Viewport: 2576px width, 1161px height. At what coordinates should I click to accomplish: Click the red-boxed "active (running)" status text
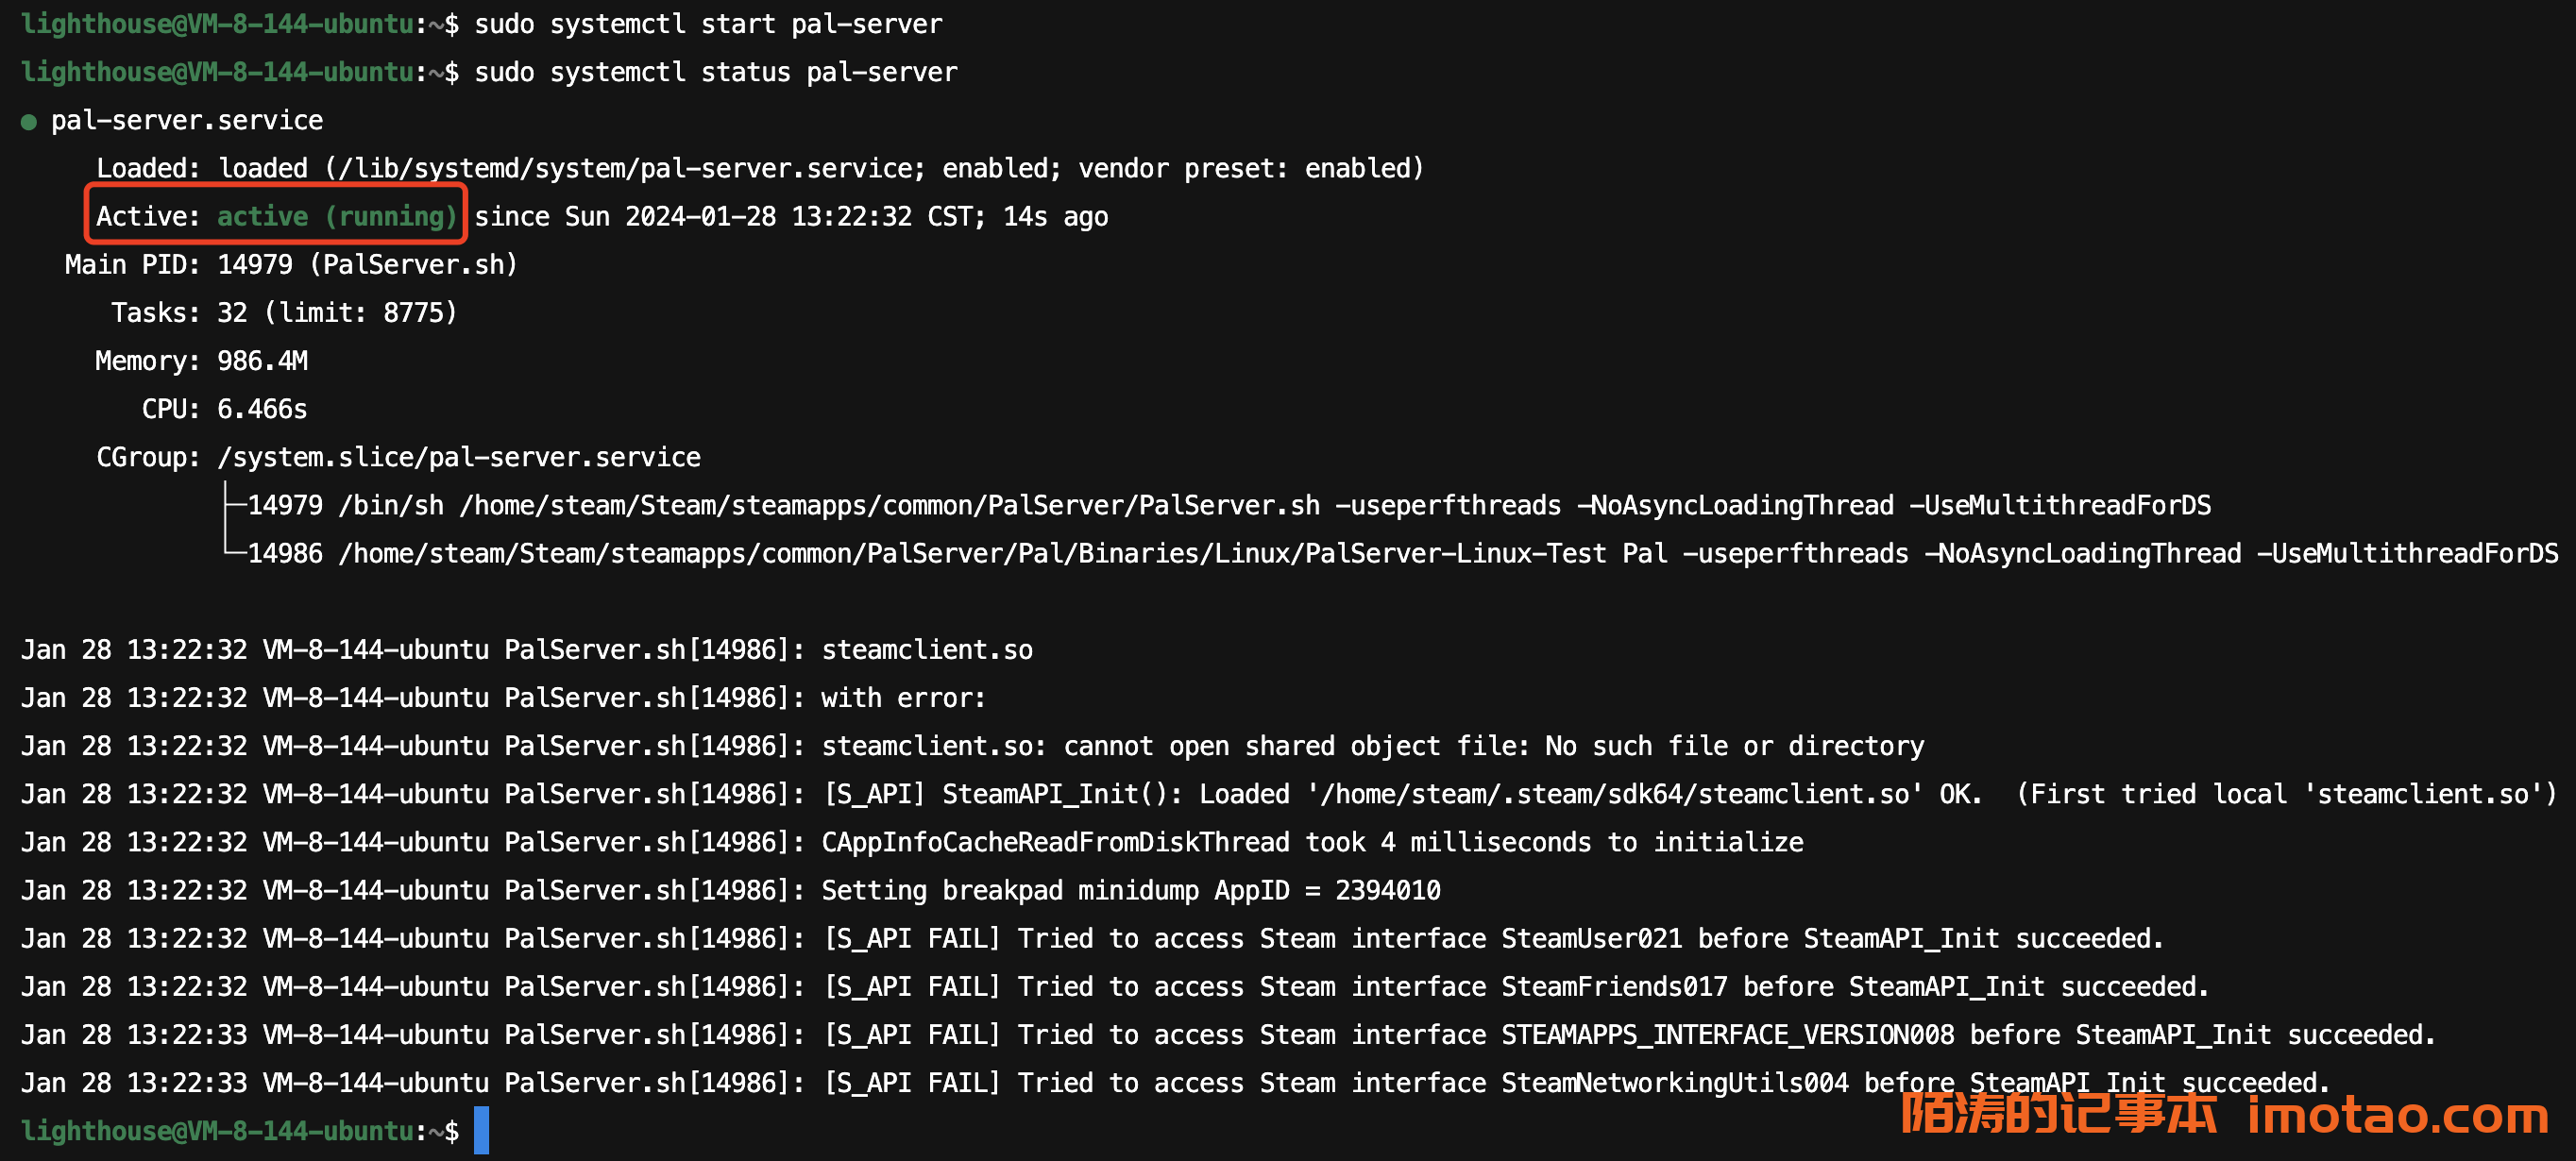(x=337, y=216)
